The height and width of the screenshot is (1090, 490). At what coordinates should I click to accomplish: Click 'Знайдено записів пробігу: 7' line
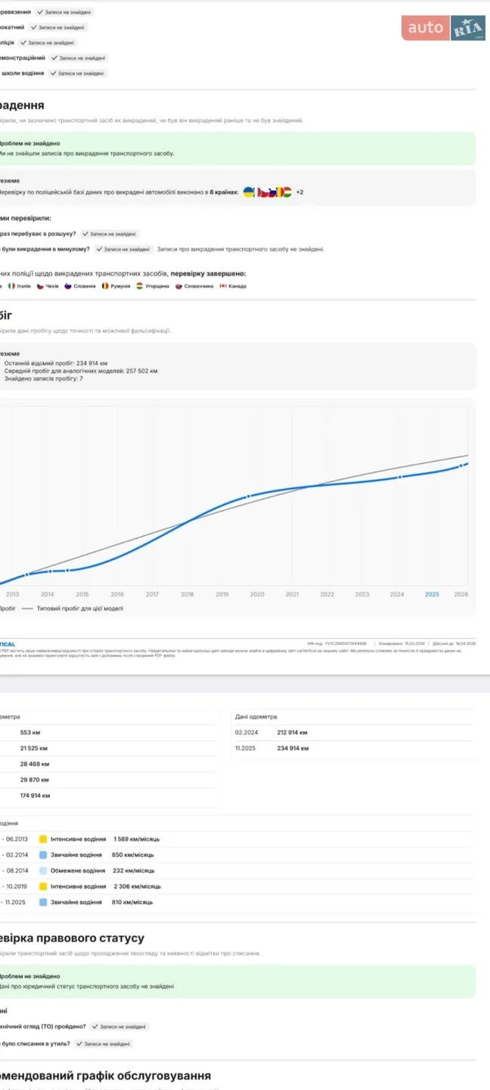pyautogui.click(x=44, y=378)
